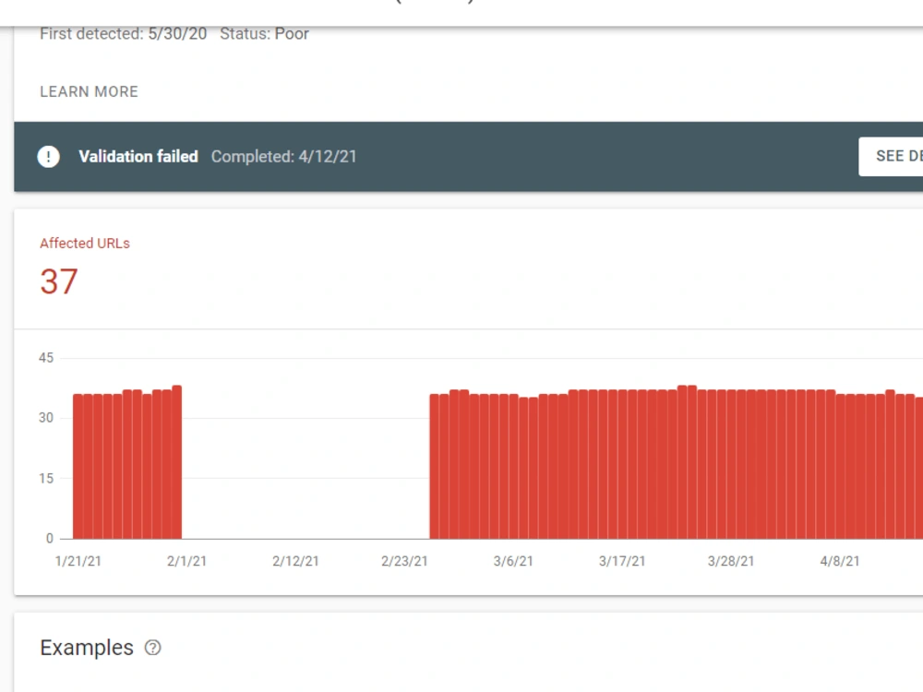Click the Validation failed status text
The width and height of the screenshot is (923, 692).
(138, 157)
